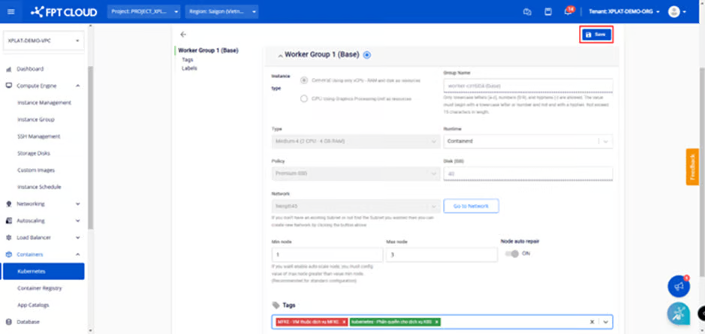Clear all tags with the X icon
This screenshot has height=334, width=705.
pos(592,322)
